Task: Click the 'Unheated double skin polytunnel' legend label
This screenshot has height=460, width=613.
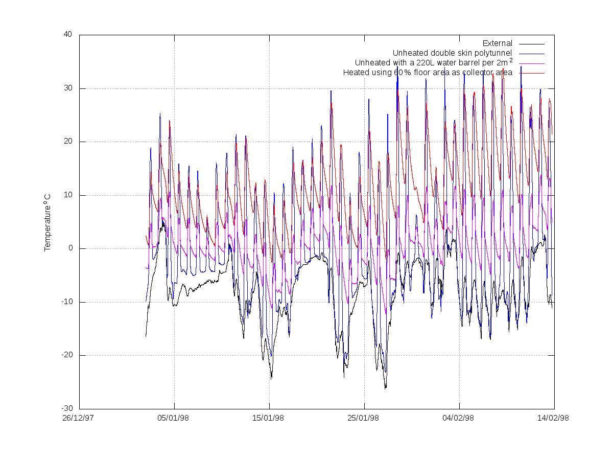Action: click(x=452, y=53)
